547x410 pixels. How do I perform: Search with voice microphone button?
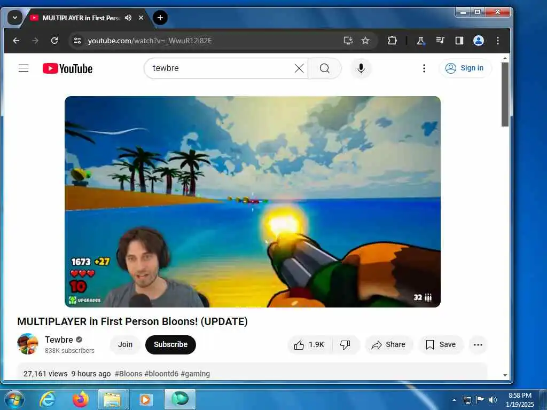point(361,68)
